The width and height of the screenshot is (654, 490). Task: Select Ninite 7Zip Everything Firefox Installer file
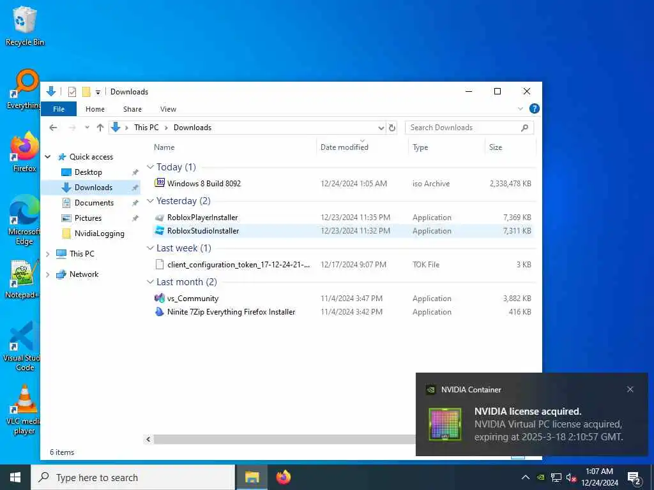342,311
